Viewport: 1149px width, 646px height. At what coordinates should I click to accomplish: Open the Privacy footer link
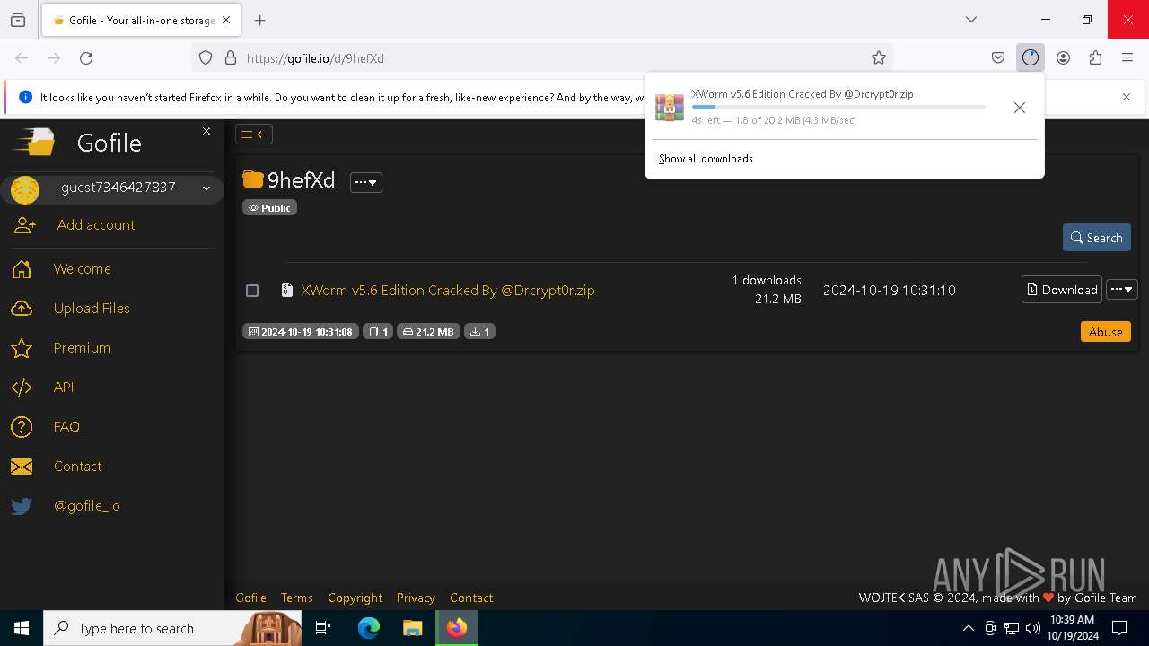pyautogui.click(x=416, y=598)
